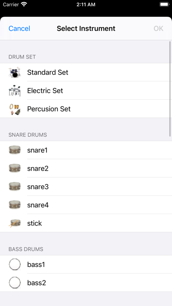Cancel the instrument selection
This screenshot has height=306, width=172.
(19, 29)
